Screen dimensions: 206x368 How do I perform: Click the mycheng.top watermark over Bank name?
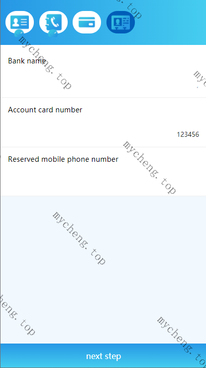coord(44,62)
